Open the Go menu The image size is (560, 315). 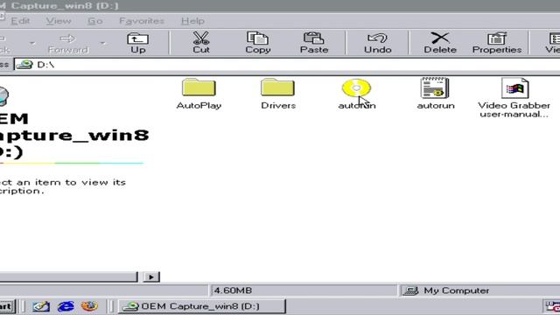tap(95, 21)
